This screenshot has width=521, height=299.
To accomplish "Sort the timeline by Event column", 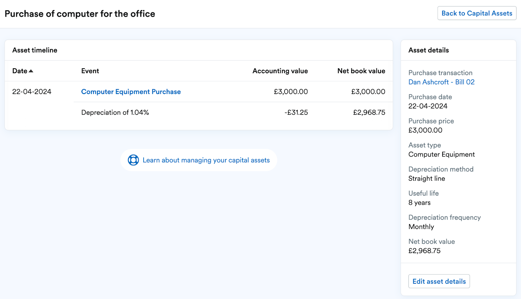I will [x=90, y=71].
